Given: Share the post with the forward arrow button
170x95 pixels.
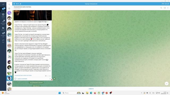Looking at the screenshot, I should (x=54, y=79).
